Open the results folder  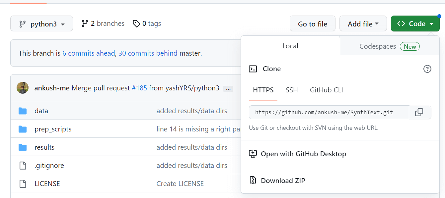tap(44, 147)
